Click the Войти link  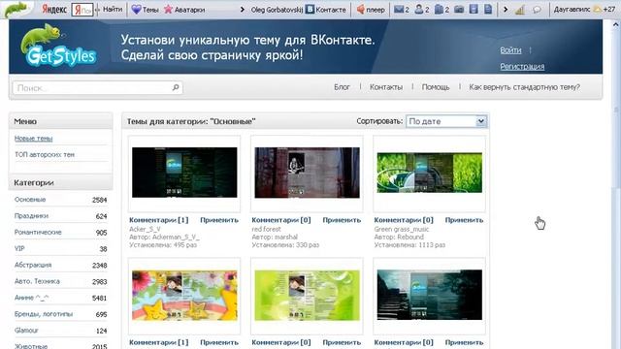pyautogui.click(x=510, y=50)
